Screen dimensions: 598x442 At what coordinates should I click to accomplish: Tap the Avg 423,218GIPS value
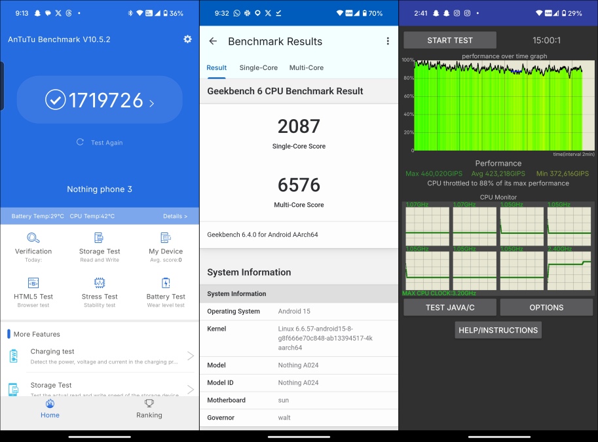point(498,174)
